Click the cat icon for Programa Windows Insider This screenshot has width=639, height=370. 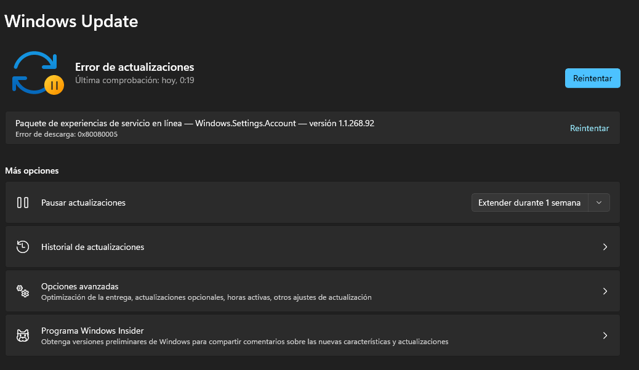coord(23,336)
